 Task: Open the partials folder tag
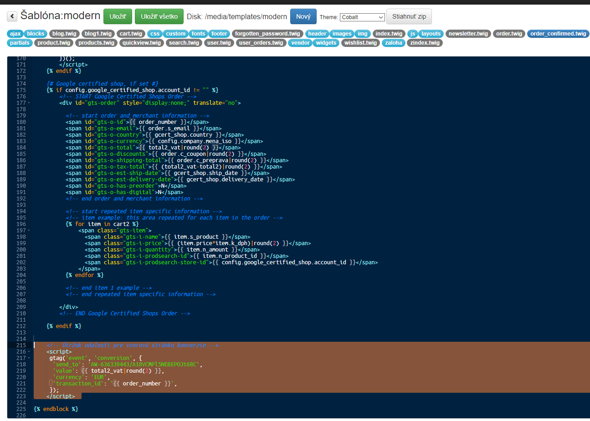pyautogui.click(x=20, y=43)
